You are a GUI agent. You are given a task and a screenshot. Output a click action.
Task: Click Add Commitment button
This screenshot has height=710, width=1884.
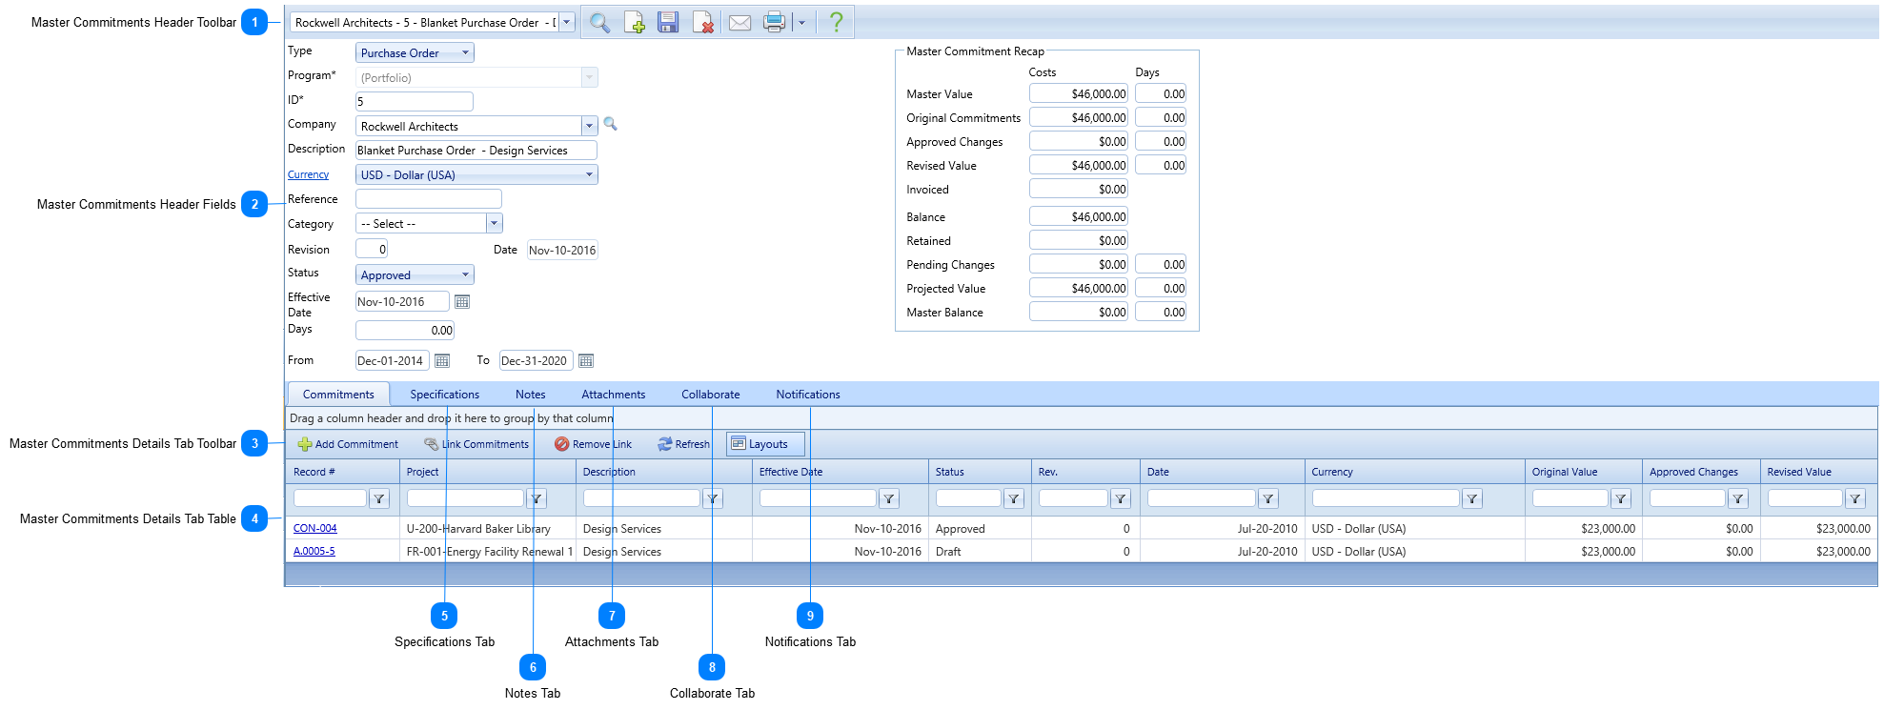click(348, 444)
